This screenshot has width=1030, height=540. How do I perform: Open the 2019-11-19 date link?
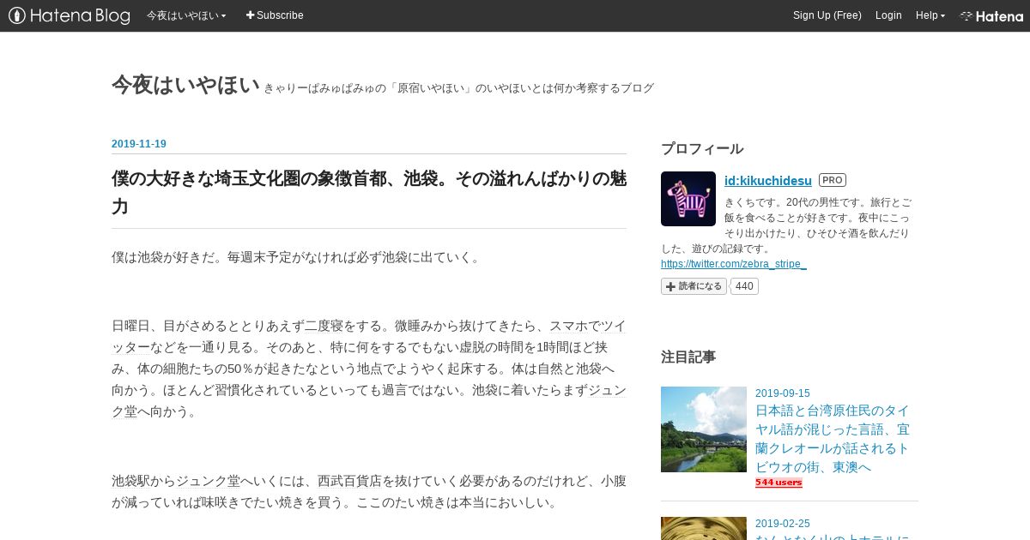click(139, 144)
